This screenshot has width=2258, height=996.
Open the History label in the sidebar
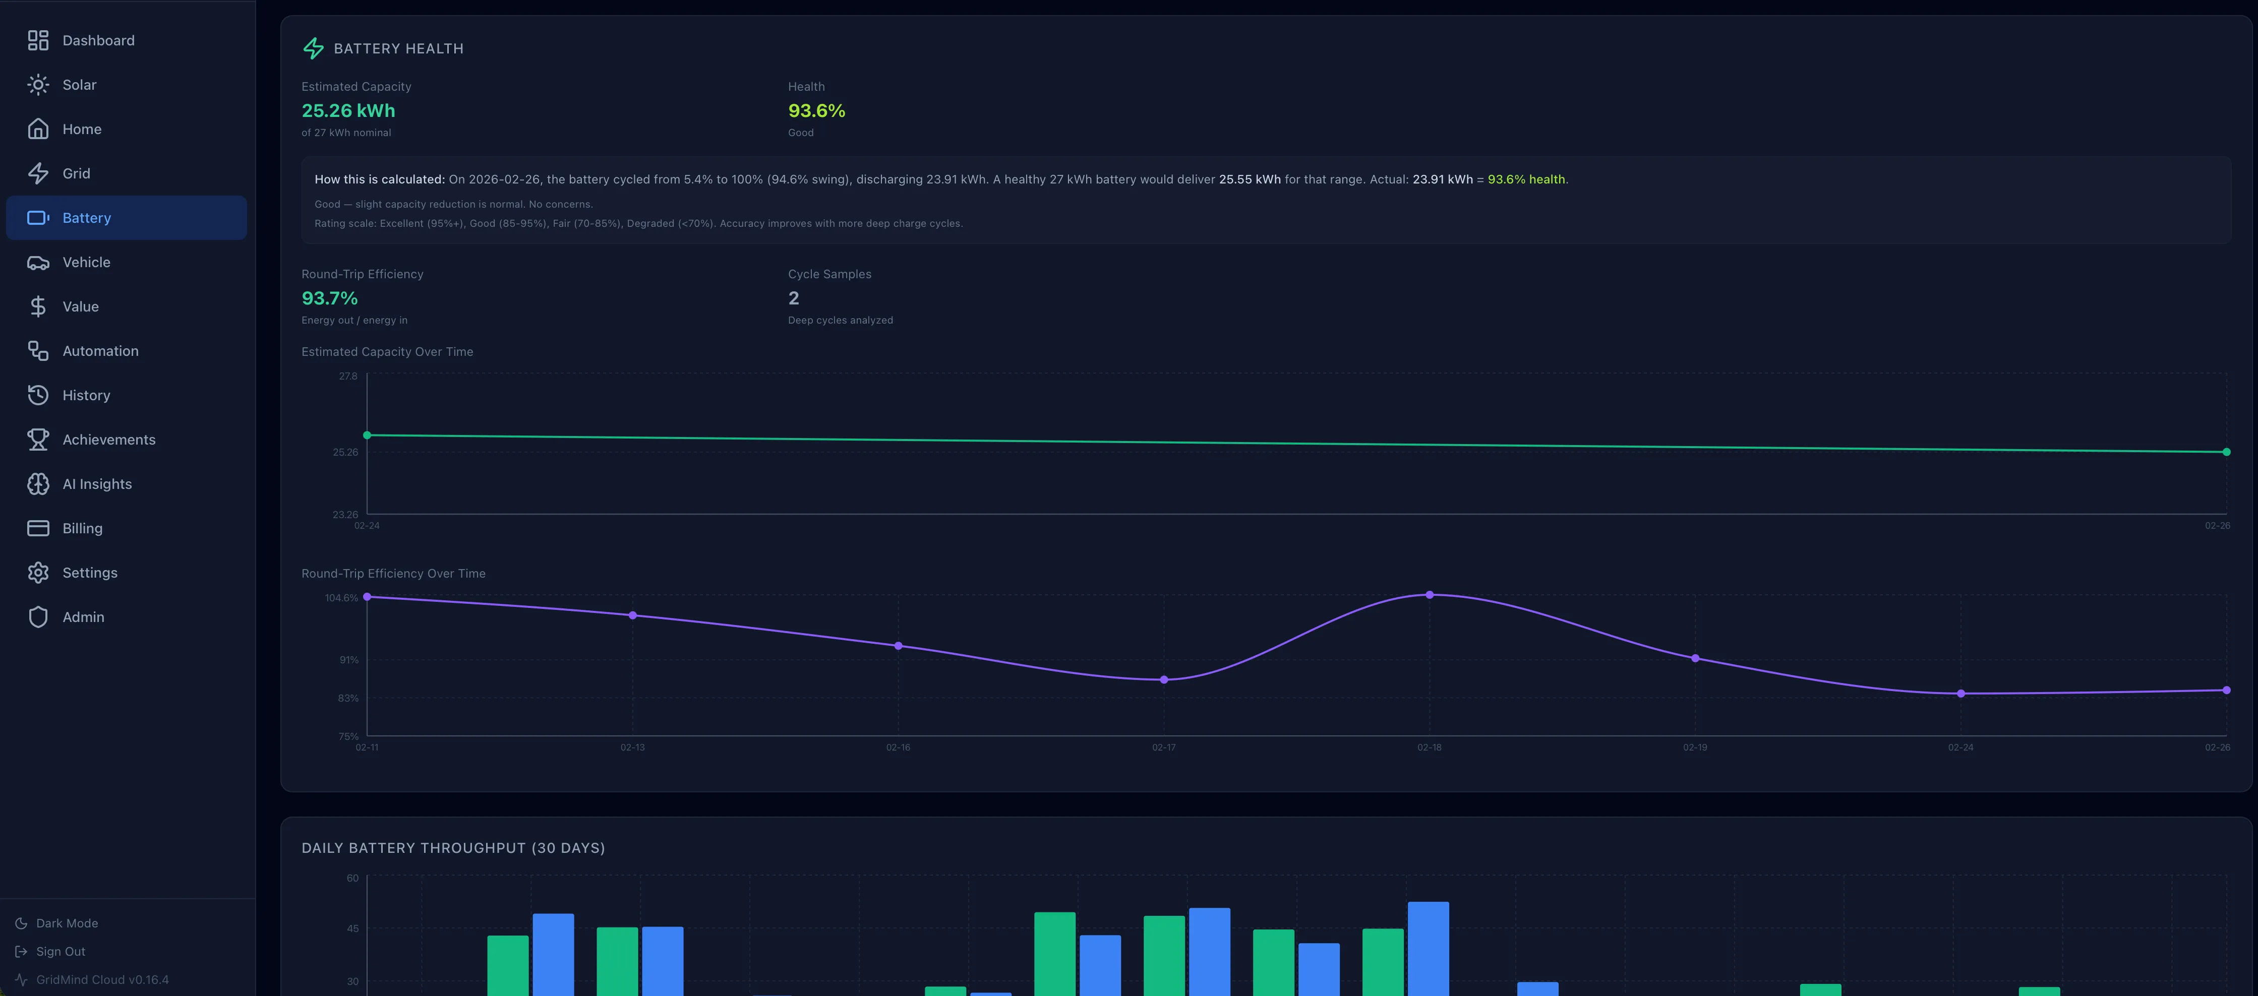pyautogui.click(x=86, y=395)
